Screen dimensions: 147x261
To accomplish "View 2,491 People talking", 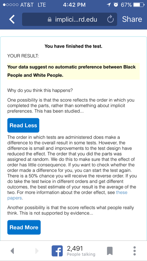I will click(x=81, y=251).
